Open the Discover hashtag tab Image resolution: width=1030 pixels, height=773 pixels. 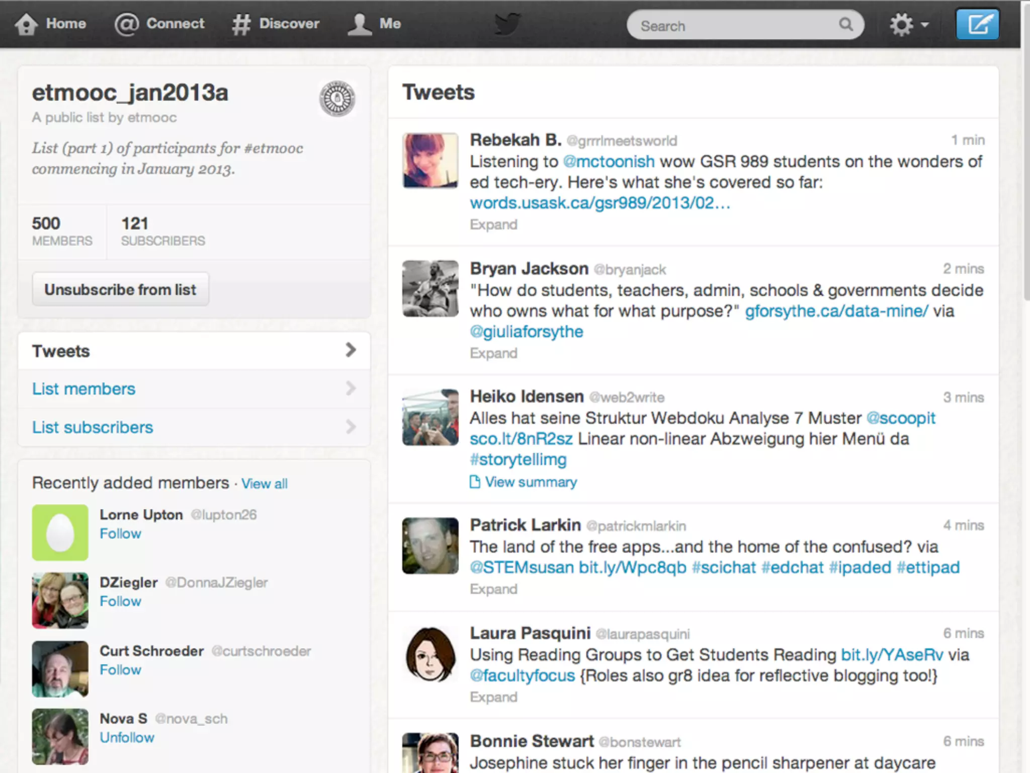pyautogui.click(x=275, y=24)
